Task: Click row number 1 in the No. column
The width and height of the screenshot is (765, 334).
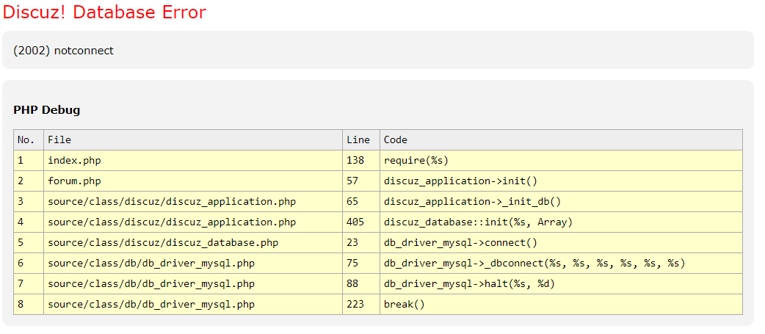Action: pos(29,161)
